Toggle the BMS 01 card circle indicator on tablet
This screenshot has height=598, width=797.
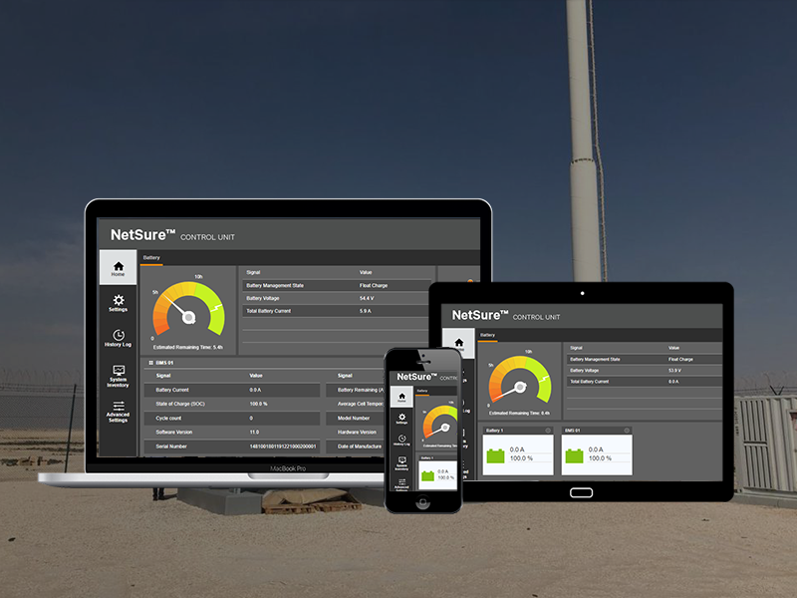click(x=627, y=431)
